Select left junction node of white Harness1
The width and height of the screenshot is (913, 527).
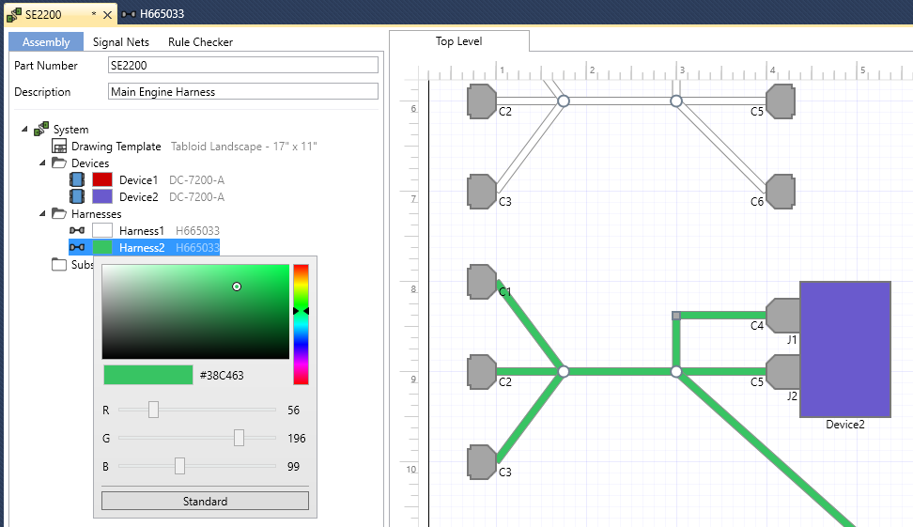563,101
